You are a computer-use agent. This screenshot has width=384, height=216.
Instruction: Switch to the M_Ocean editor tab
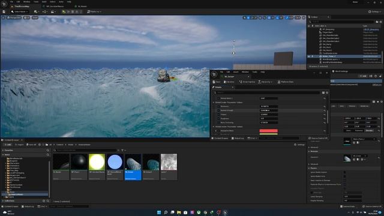coord(82,7)
